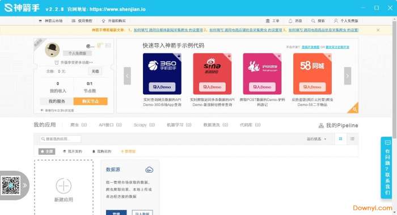
Task: Import the pink rabbit-logo Demo
Action: (262, 87)
